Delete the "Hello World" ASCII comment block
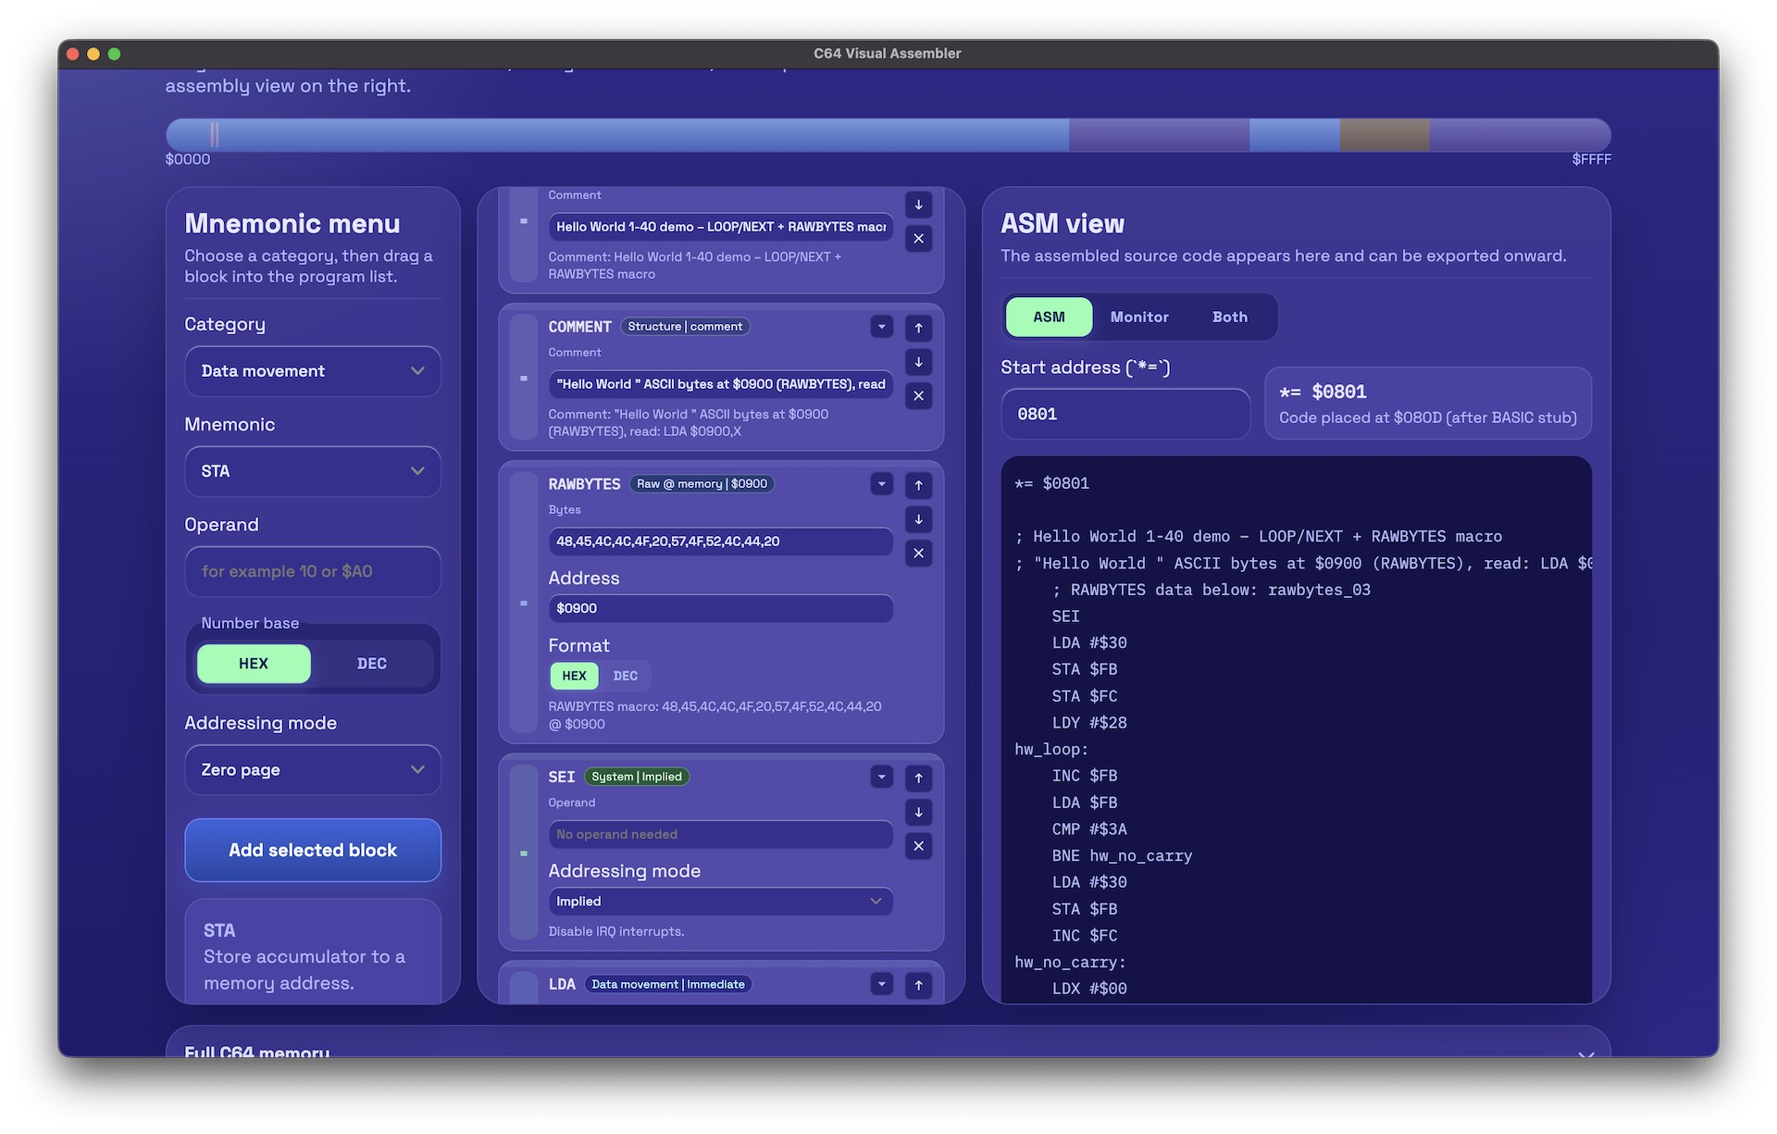The width and height of the screenshot is (1777, 1134). pyautogui.click(x=918, y=396)
